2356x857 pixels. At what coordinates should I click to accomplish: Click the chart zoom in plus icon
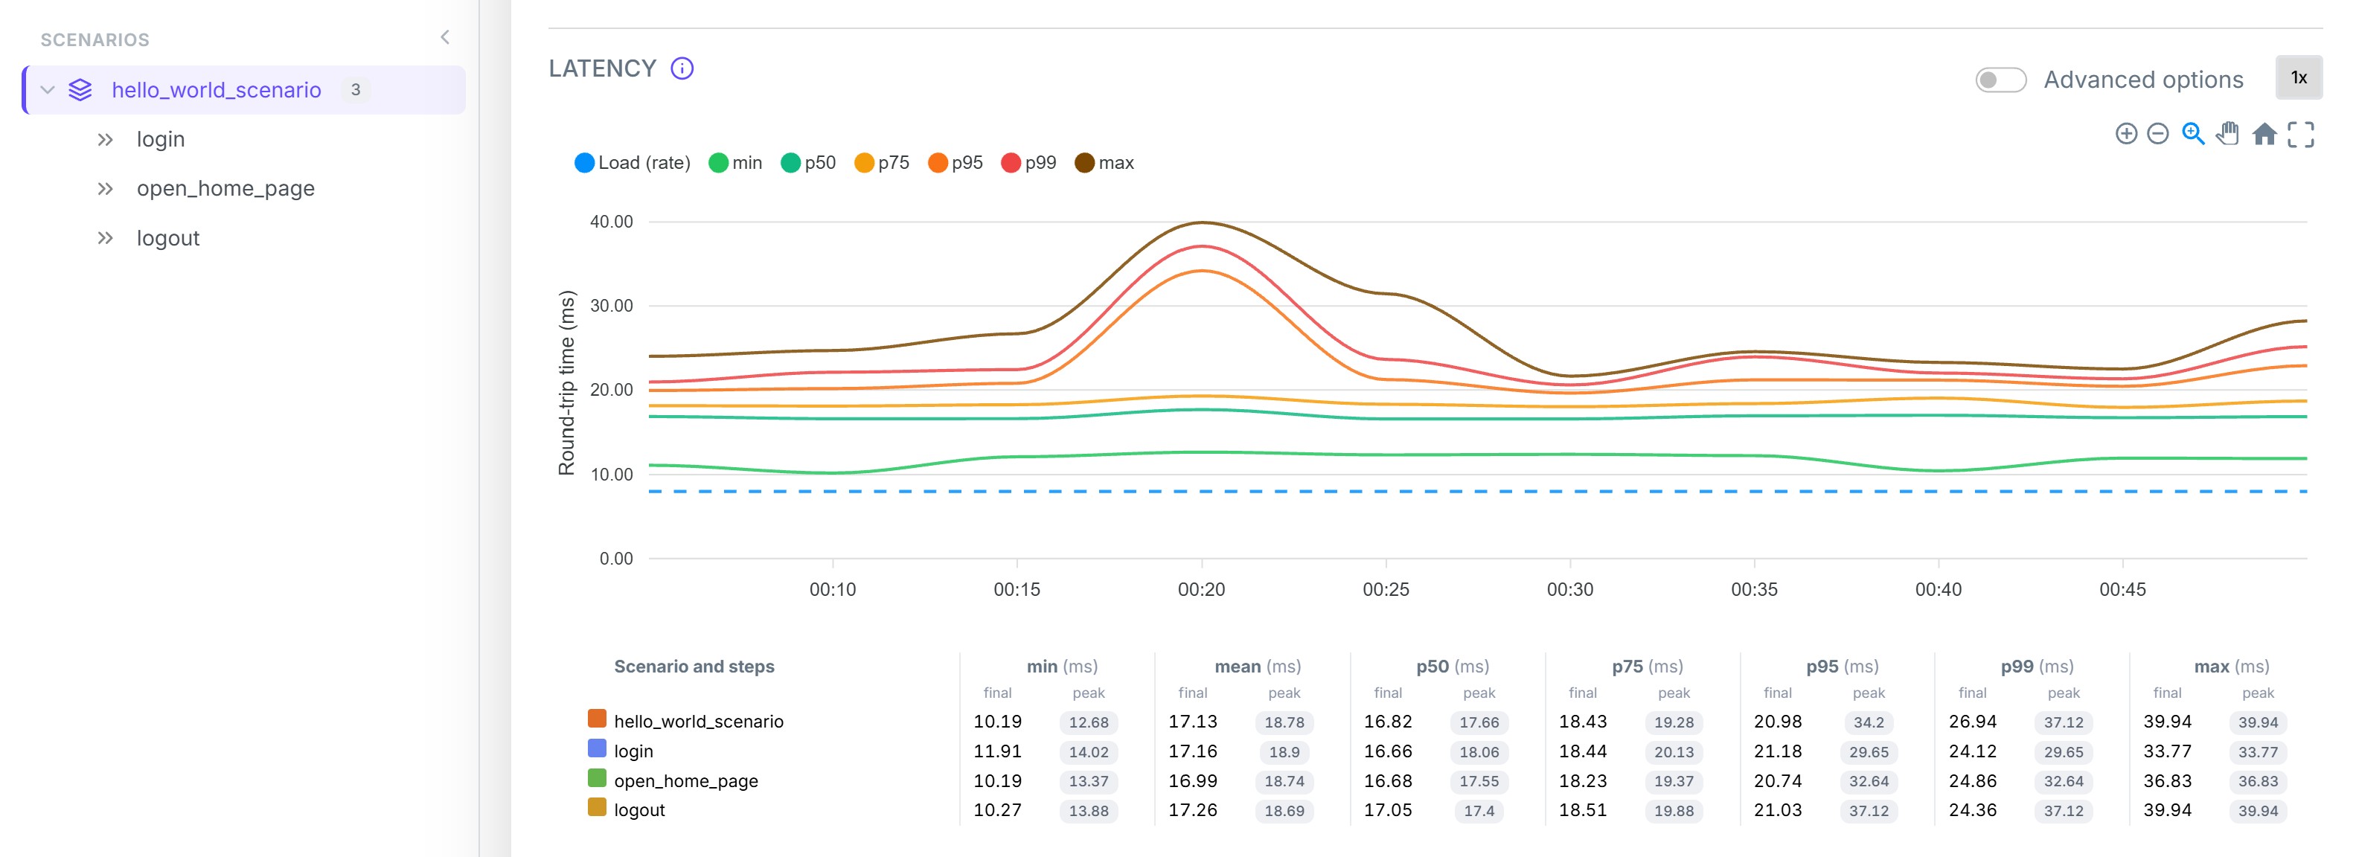pos(2125,135)
